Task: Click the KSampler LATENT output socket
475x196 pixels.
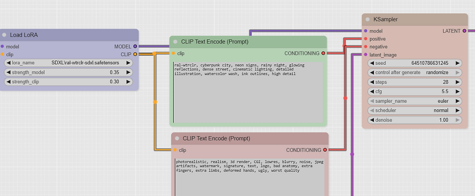Action: point(464,31)
